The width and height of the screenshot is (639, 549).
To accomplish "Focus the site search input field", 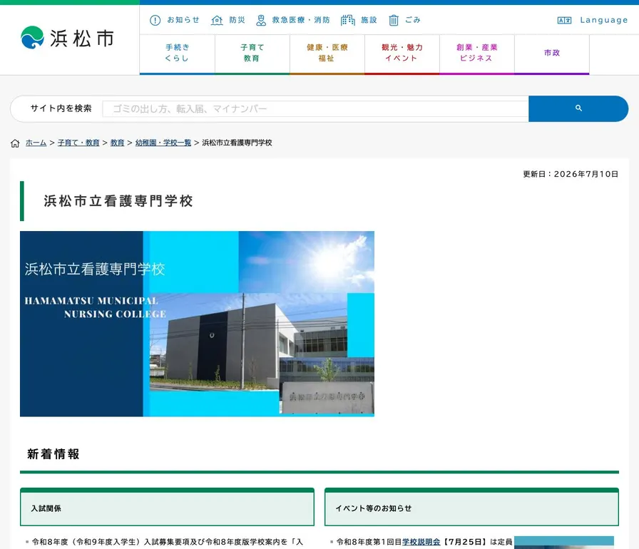I will click(x=315, y=109).
